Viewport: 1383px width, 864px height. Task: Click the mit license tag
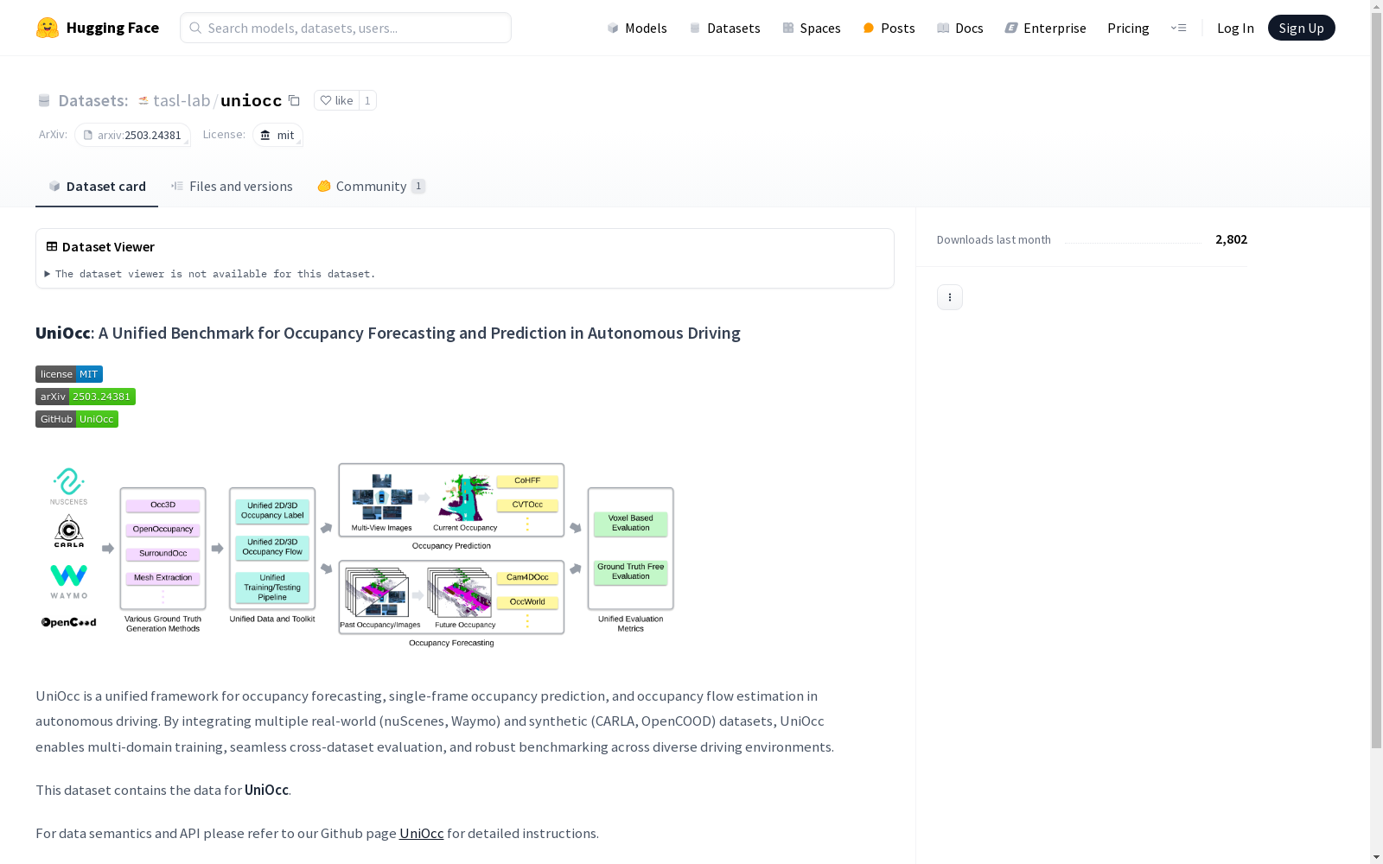pos(277,135)
